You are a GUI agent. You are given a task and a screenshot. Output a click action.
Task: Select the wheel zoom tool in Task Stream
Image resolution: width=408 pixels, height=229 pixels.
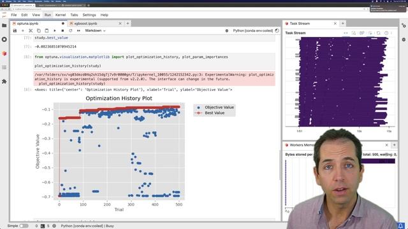click(x=362, y=33)
